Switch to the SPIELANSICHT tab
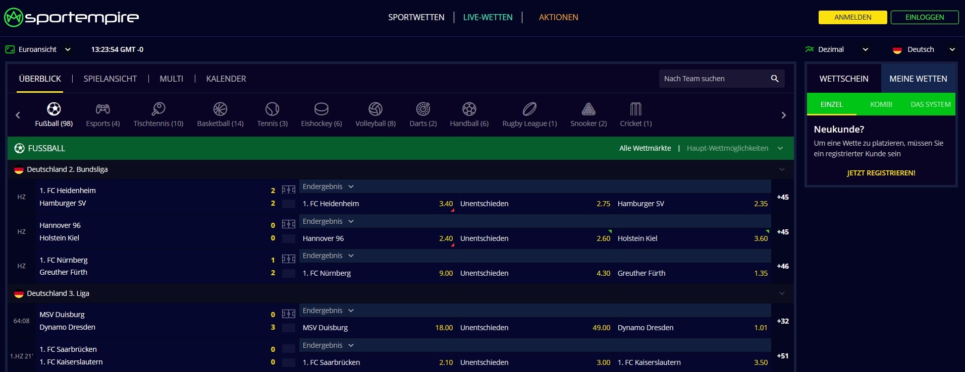This screenshot has height=372, width=965. [x=110, y=79]
